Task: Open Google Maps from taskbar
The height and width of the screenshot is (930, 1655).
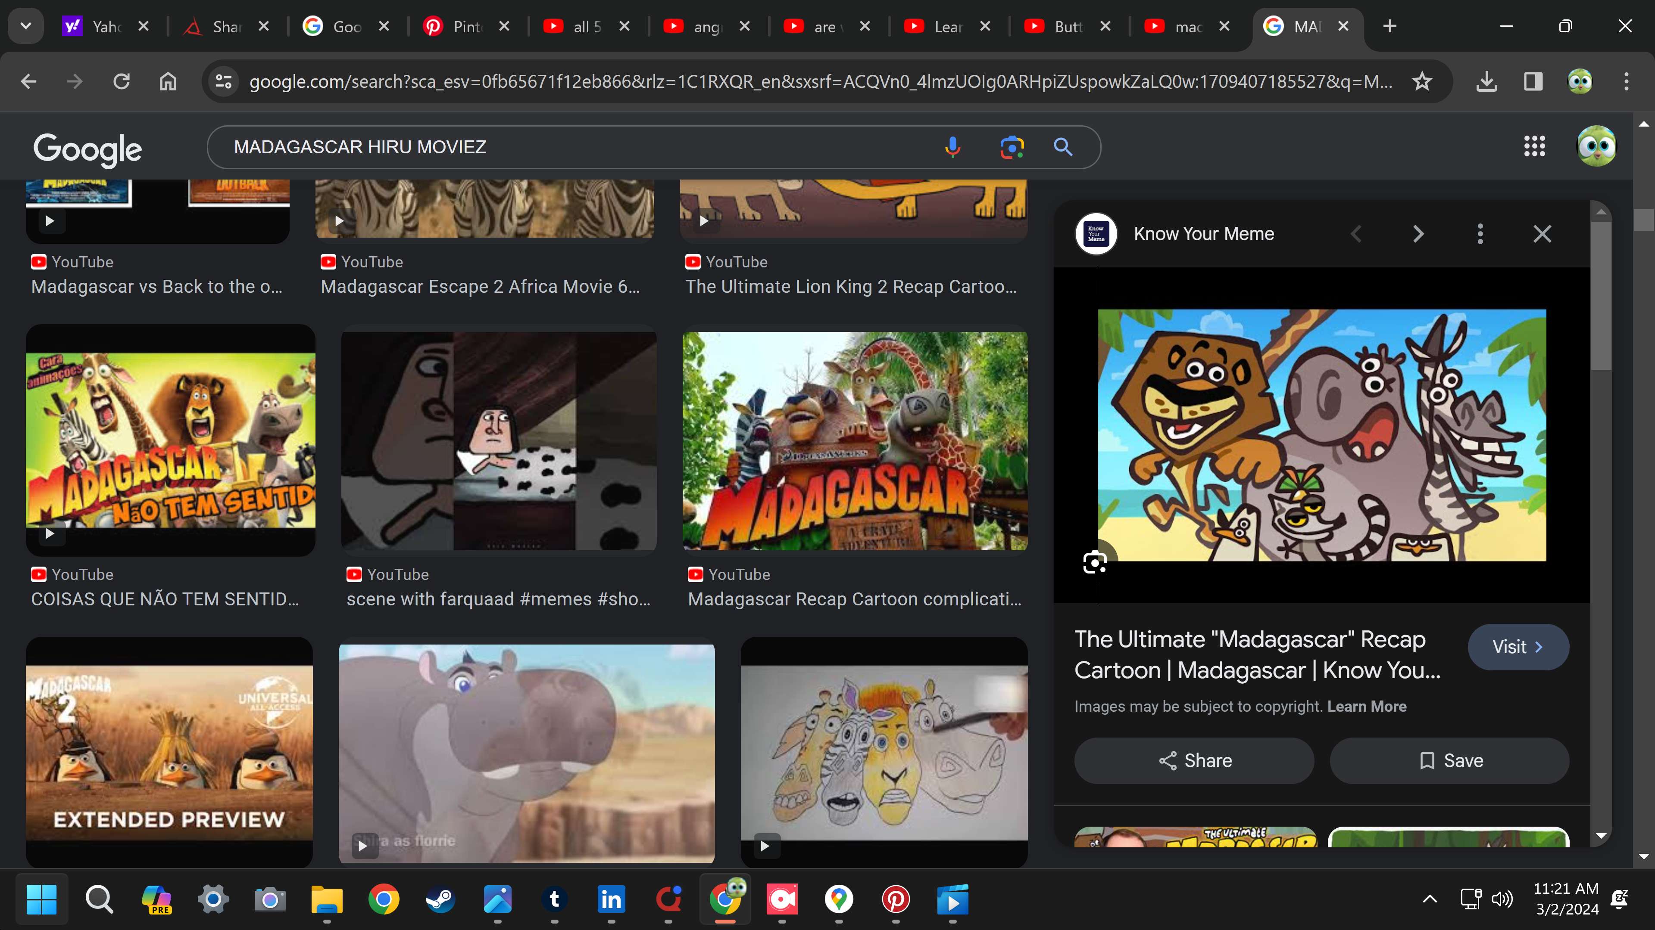Action: pyautogui.click(x=838, y=899)
